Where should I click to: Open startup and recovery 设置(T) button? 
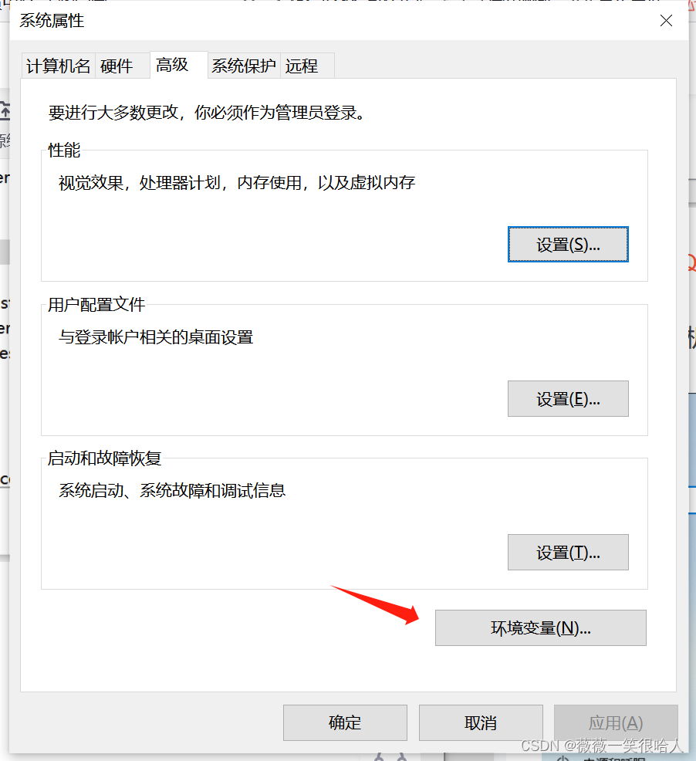568,552
